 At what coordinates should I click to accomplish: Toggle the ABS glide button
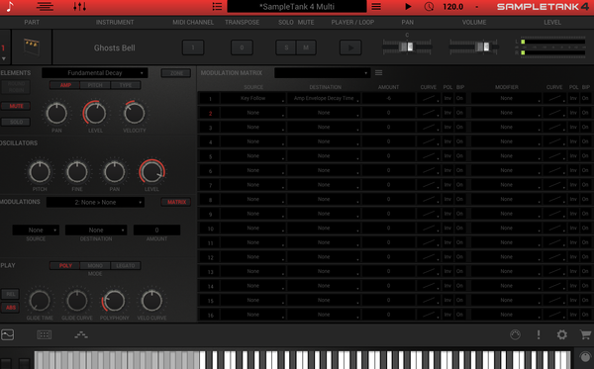(x=10, y=308)
